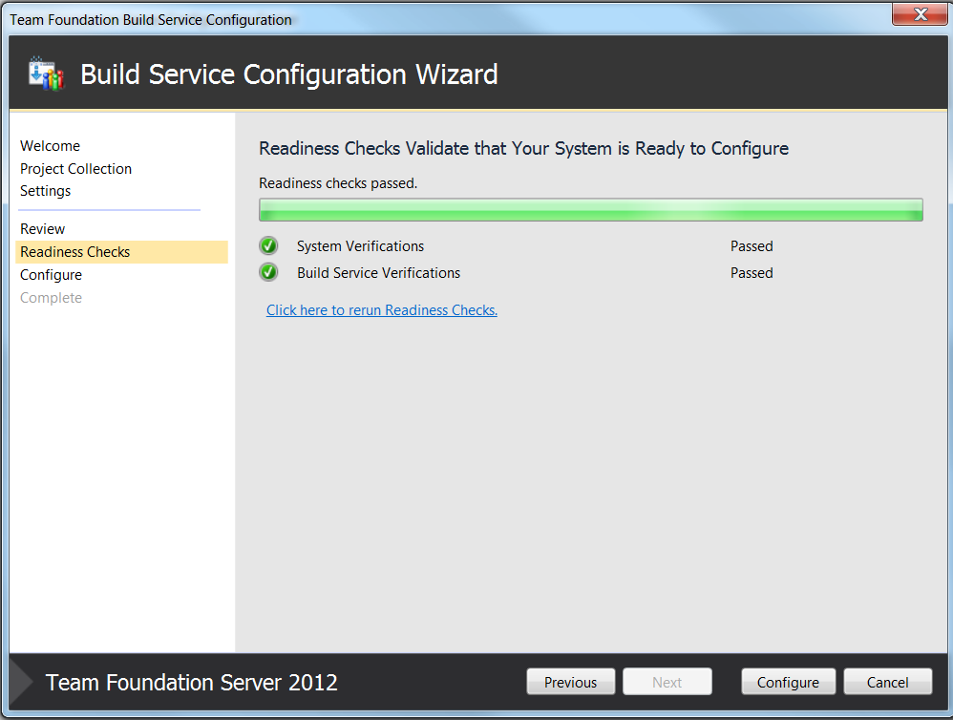Click the System Verifications green check icon
Screen dimensions: 953x720
click(268, 246)
